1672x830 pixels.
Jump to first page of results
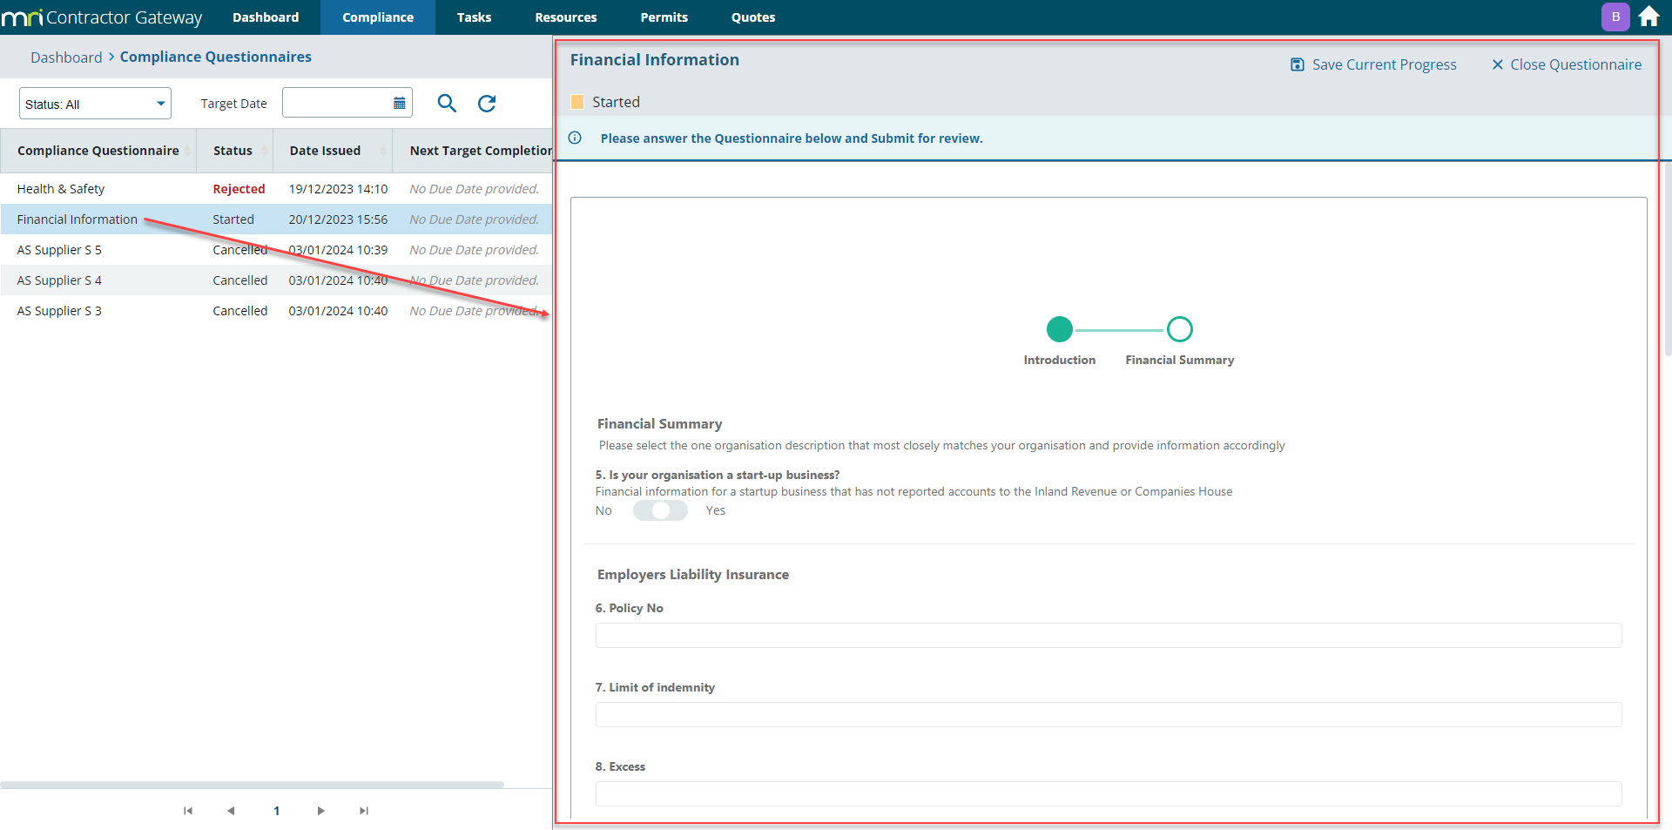(x=188, y=811)
